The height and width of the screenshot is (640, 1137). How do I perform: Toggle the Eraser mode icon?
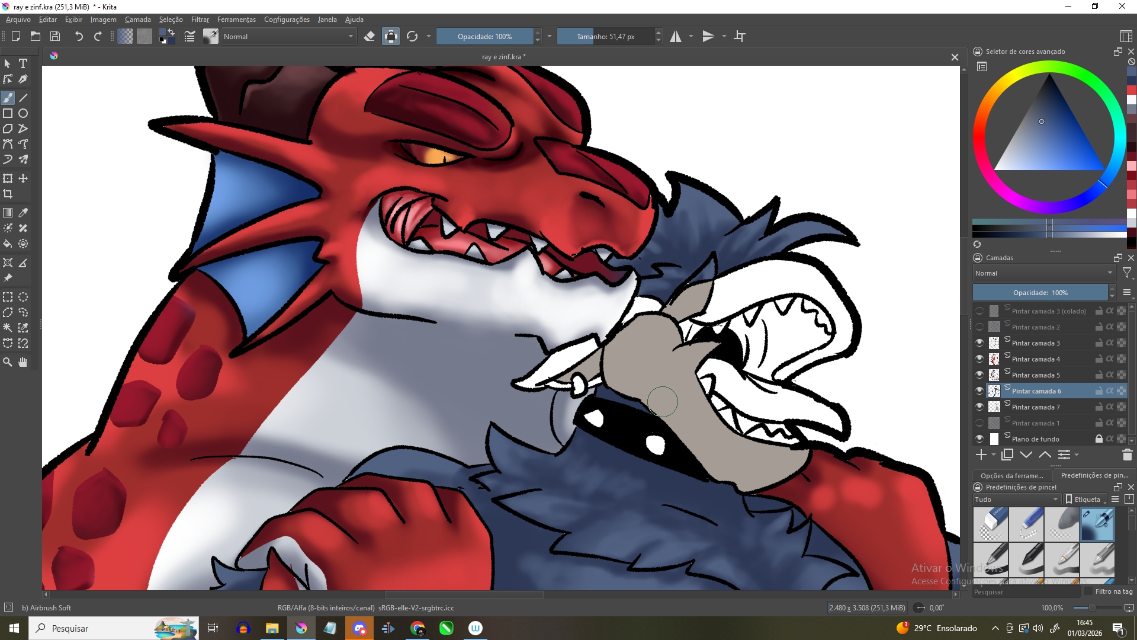(x=370, y=37)
